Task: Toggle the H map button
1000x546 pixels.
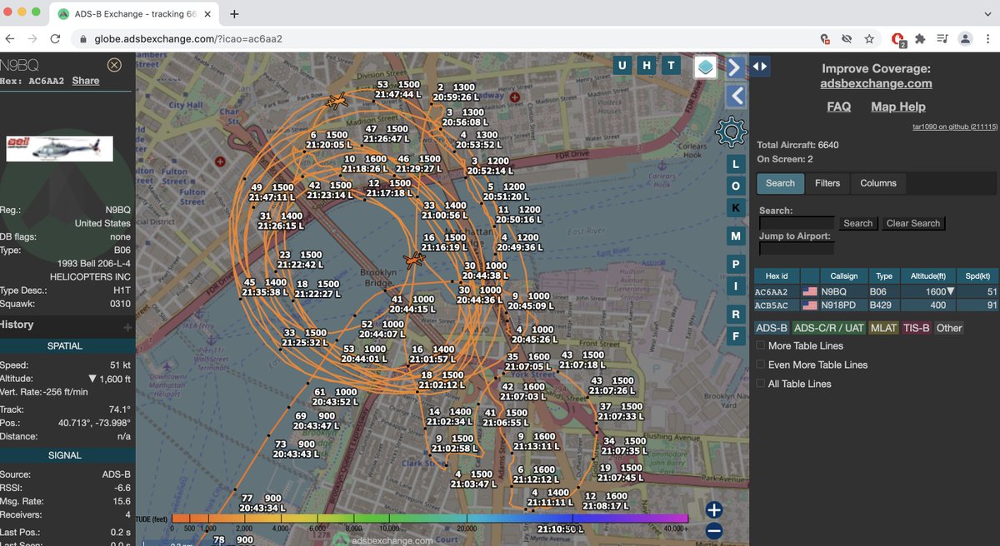Action: point(646,67)
